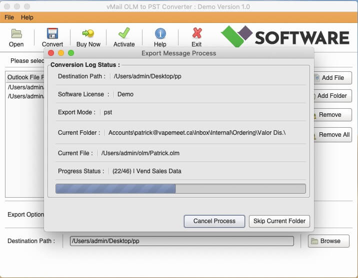Click the Open folder toolbar icon
Image resolution: width=358 pixels, height=278 pixels.
tap(16, 34)
